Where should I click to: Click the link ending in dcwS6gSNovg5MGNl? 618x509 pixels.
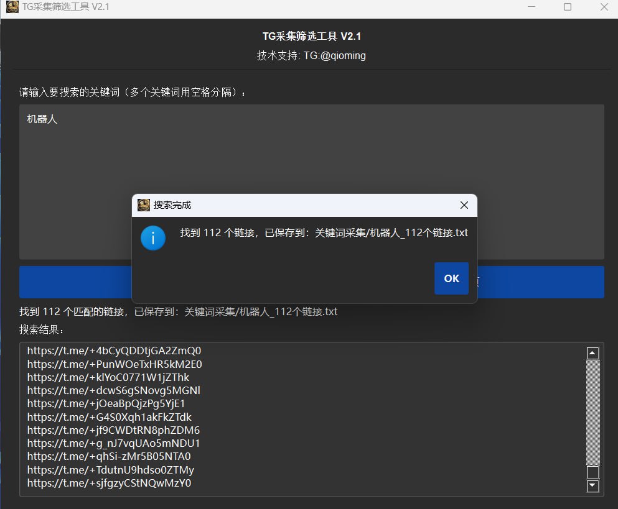click(114, 390)
